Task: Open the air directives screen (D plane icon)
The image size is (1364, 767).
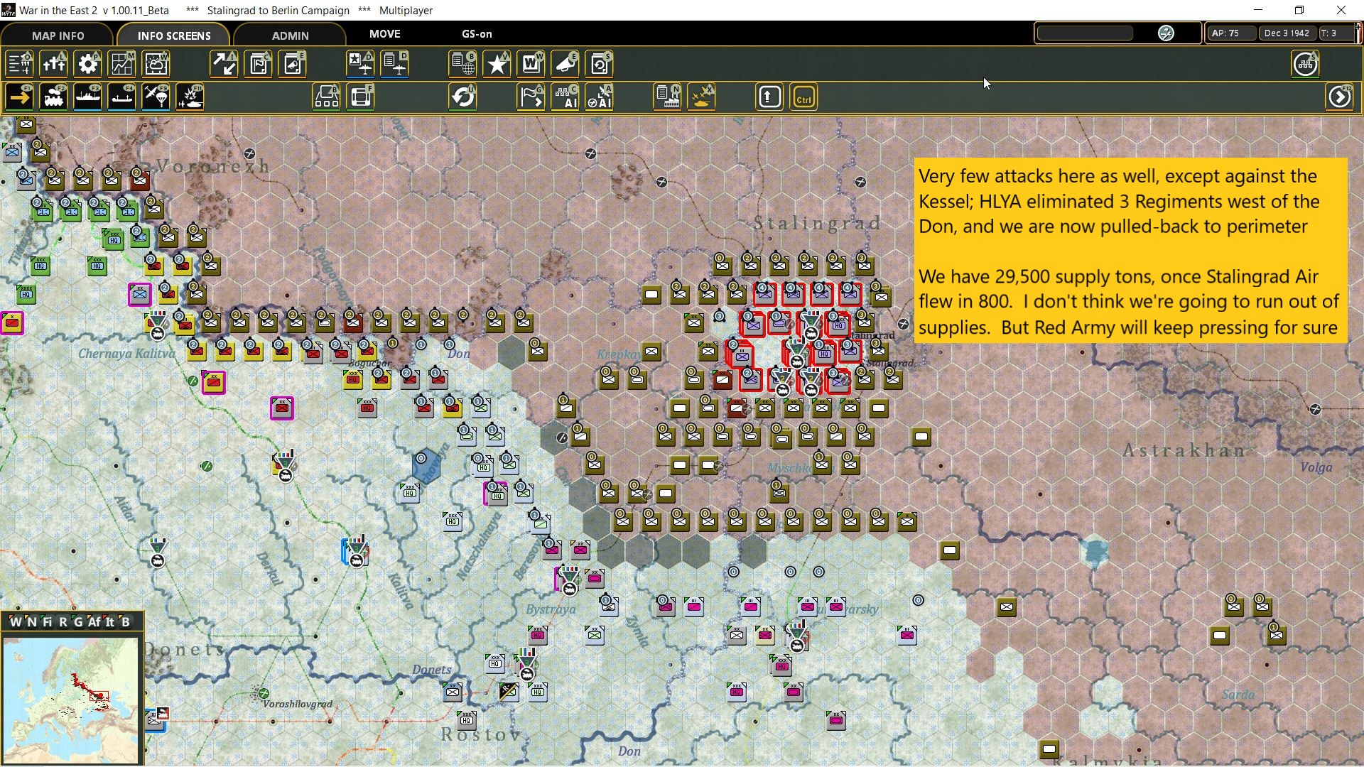Action: pos(395,64)
